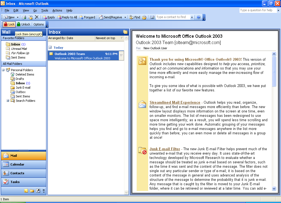Screen dimensions: 281x203
Task: Open the Actions menu
Action: (57, 10)
